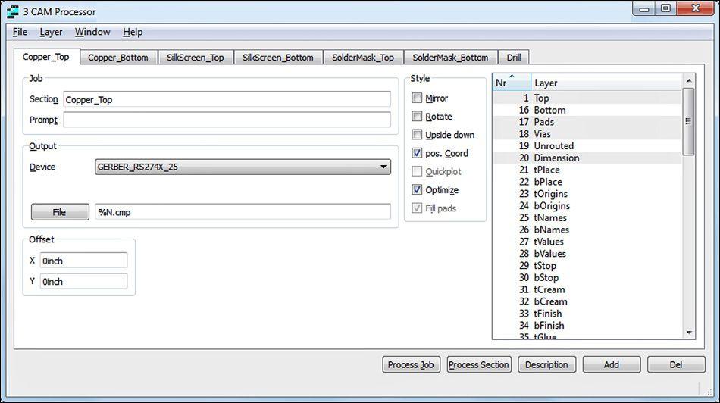Screen dimensions: 720x403
Task: Open the Device dropdown GERBER_RS274X_25
Action: (x=243, y=167)
